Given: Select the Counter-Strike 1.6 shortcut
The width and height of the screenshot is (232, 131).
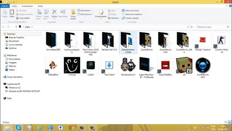Looking at the screenshot, I should 221,43.
